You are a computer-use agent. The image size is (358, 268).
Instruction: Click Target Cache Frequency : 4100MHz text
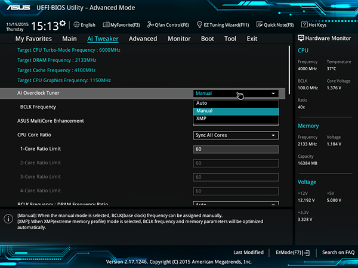point(57,70)
